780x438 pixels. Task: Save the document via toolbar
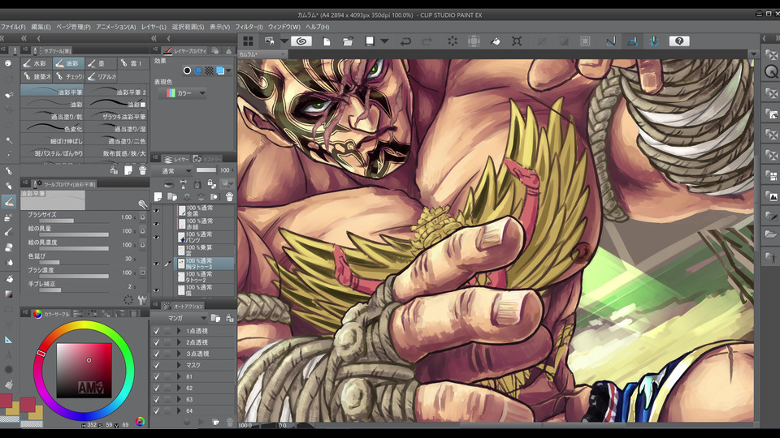click(370, 41)
